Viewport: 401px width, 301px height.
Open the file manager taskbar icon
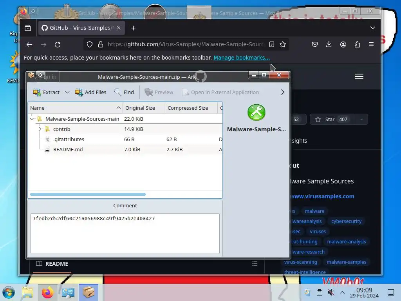(x=27, y=292)
